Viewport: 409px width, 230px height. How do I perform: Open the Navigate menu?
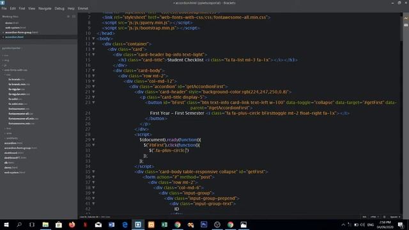pyautogui.click(x=45, y=8)
